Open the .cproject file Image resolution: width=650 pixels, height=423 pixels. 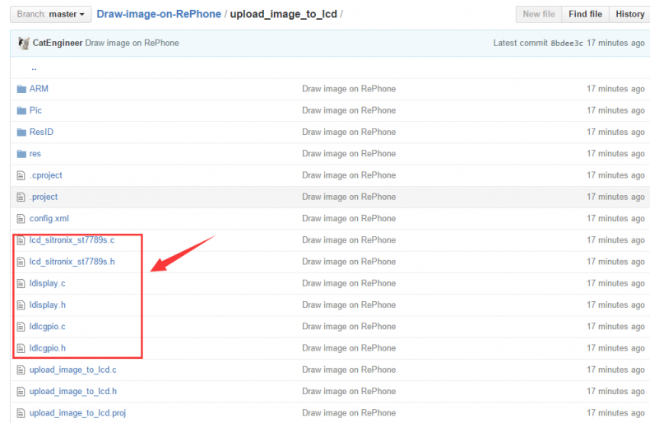(x=45, y=175)
